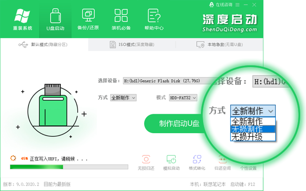
Task: Click the 归还空间 tool icon
Action: (223, 159)
